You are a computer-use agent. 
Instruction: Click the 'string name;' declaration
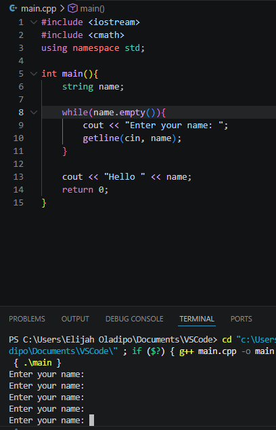93,87
